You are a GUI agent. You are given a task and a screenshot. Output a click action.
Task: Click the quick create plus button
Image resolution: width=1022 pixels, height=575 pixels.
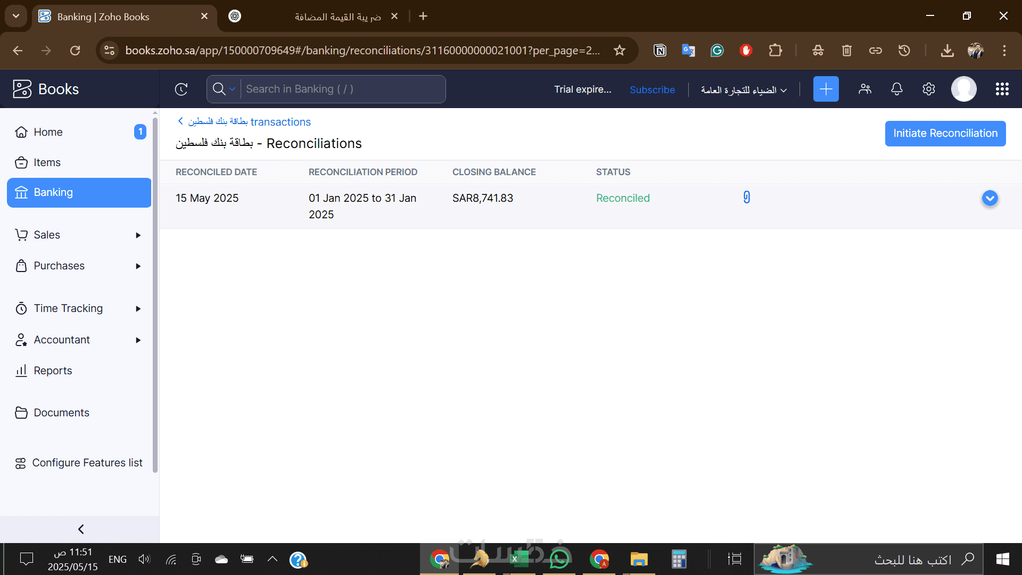(x=826, y=89)
